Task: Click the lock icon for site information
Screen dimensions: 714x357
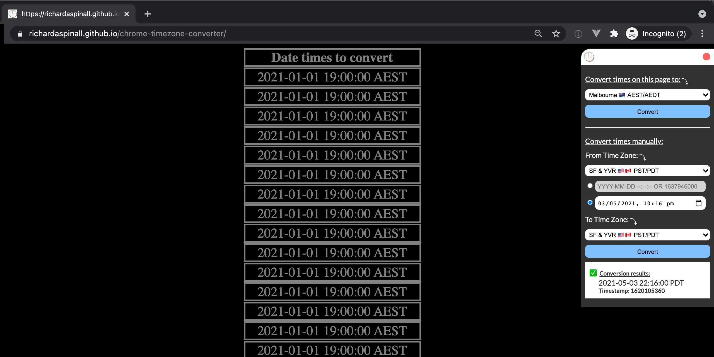Action: coord(20,34)
